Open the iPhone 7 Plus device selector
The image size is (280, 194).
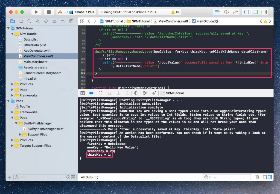[82, 12]
